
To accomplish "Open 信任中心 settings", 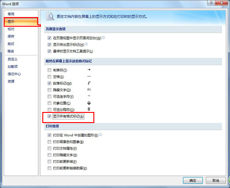I will click(x=14, y=74).
